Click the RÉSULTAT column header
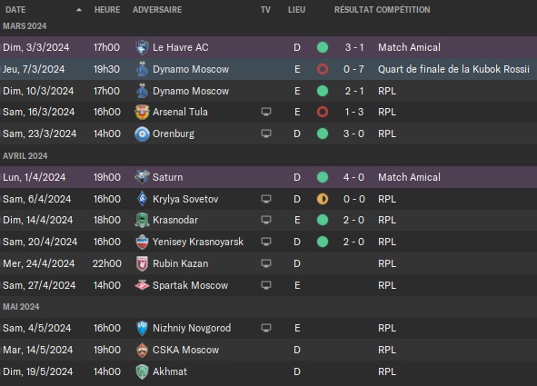 pyautogui.click(x=354, y=10)
